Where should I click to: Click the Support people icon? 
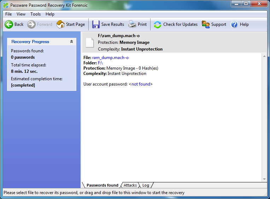pos(206,24)
